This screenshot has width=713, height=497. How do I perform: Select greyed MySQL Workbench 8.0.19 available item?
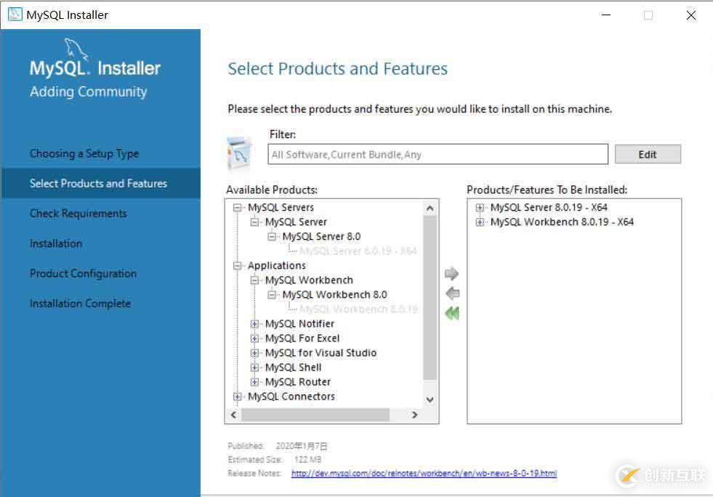point(358,310)
